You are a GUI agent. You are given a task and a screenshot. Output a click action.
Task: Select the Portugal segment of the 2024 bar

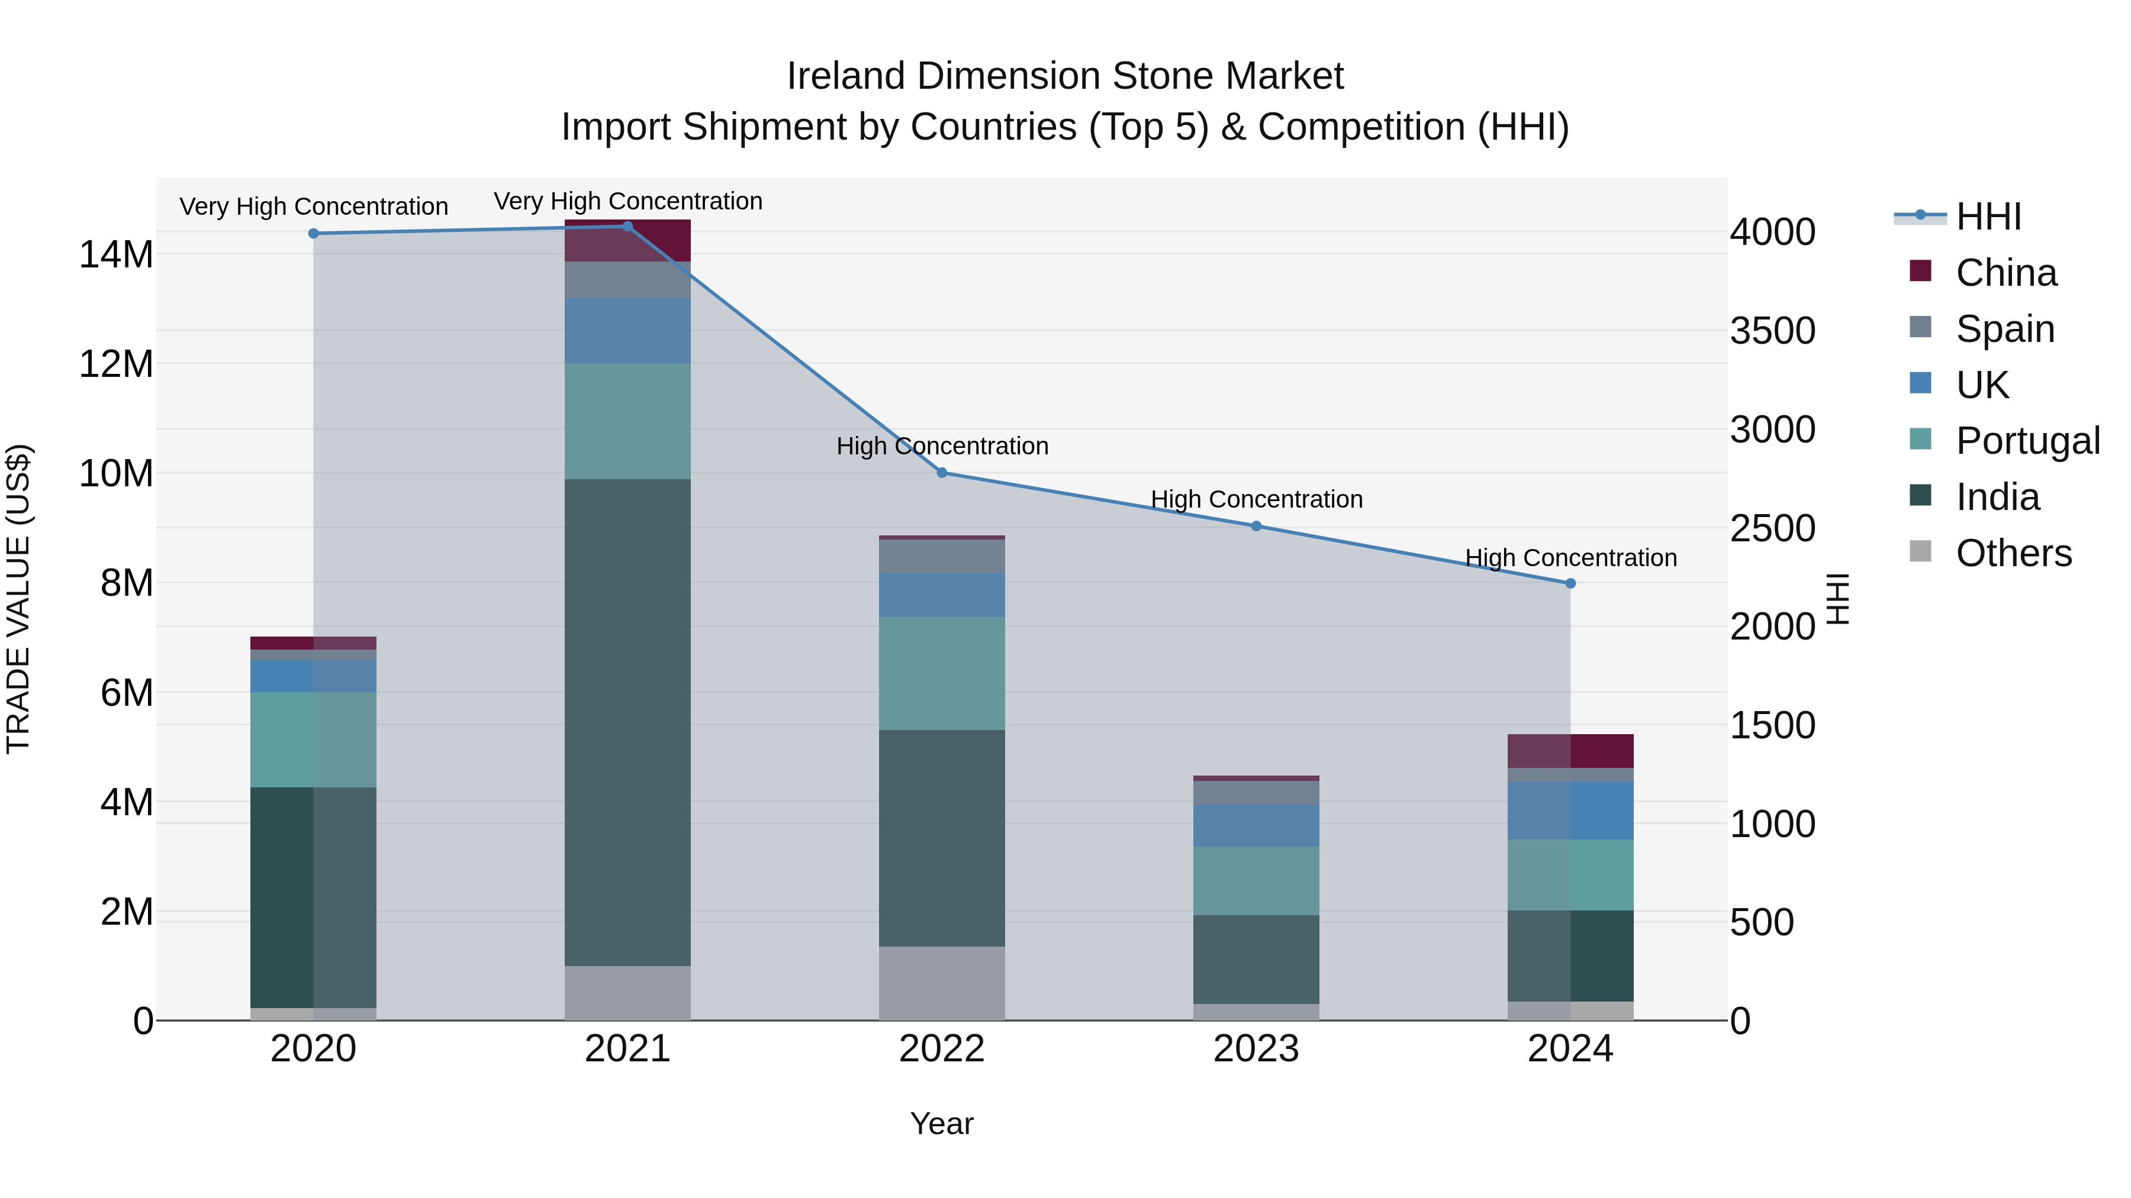click(x=1570, y=876)
